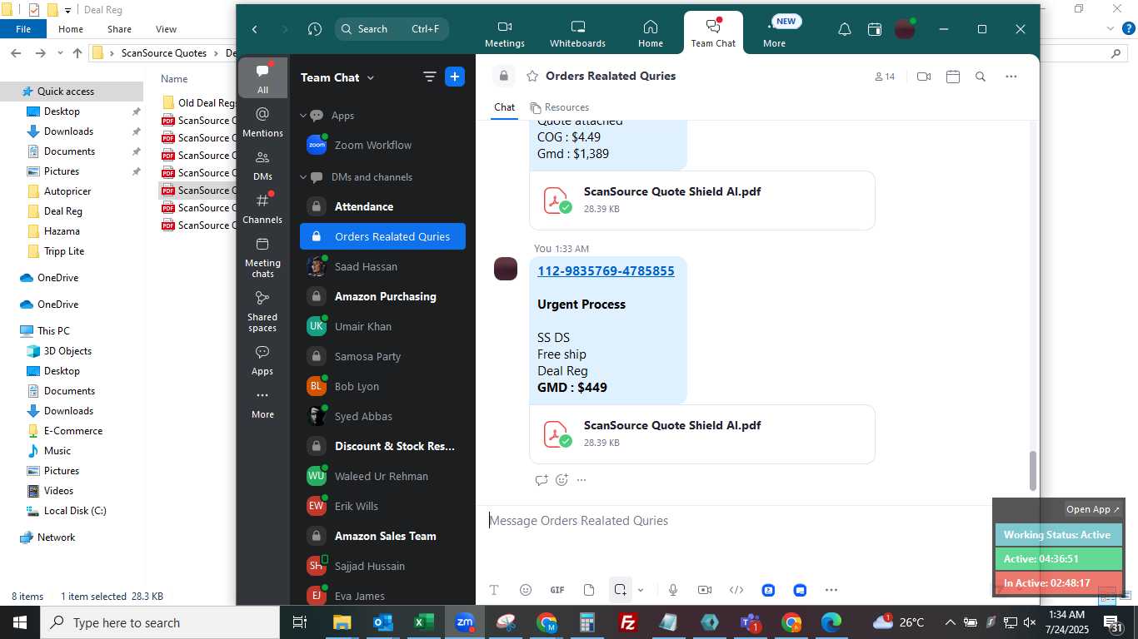The height and width of the screenshot is (639, 1138).
Task: Open DMs in the sidebar
Action: click(x=262, y=165)
